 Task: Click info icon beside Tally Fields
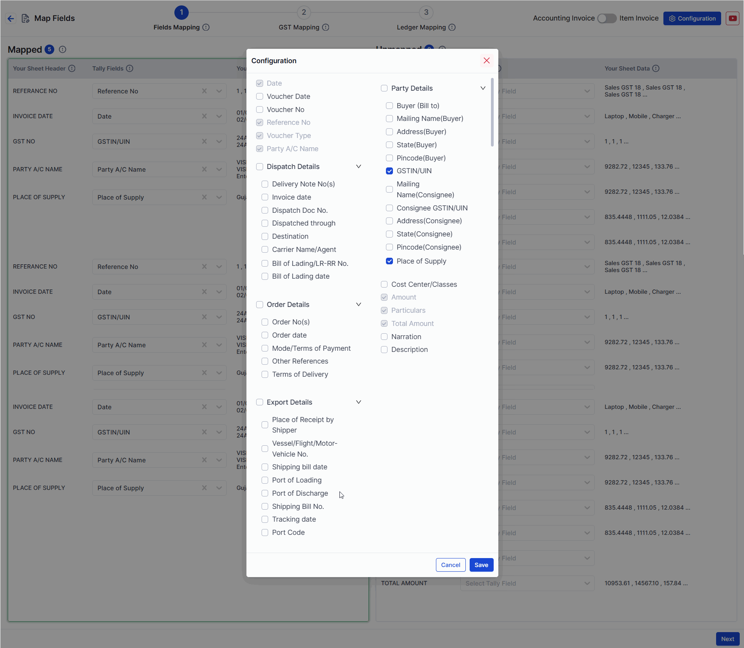tap(130, 69)
